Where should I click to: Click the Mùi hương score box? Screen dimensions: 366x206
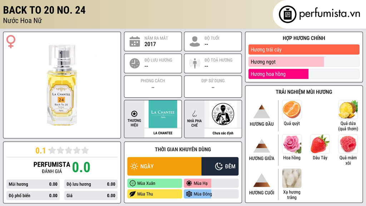point(33,184)
